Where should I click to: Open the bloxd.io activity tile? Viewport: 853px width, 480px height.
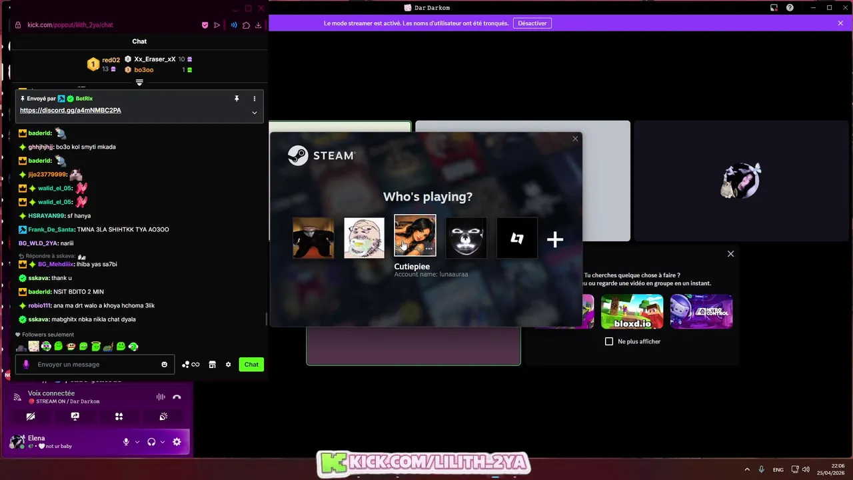[x=632, y=311]
